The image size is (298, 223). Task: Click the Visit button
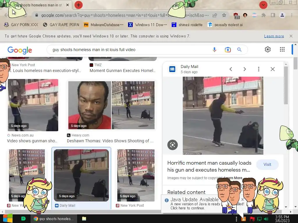click(x=267, y=164)
